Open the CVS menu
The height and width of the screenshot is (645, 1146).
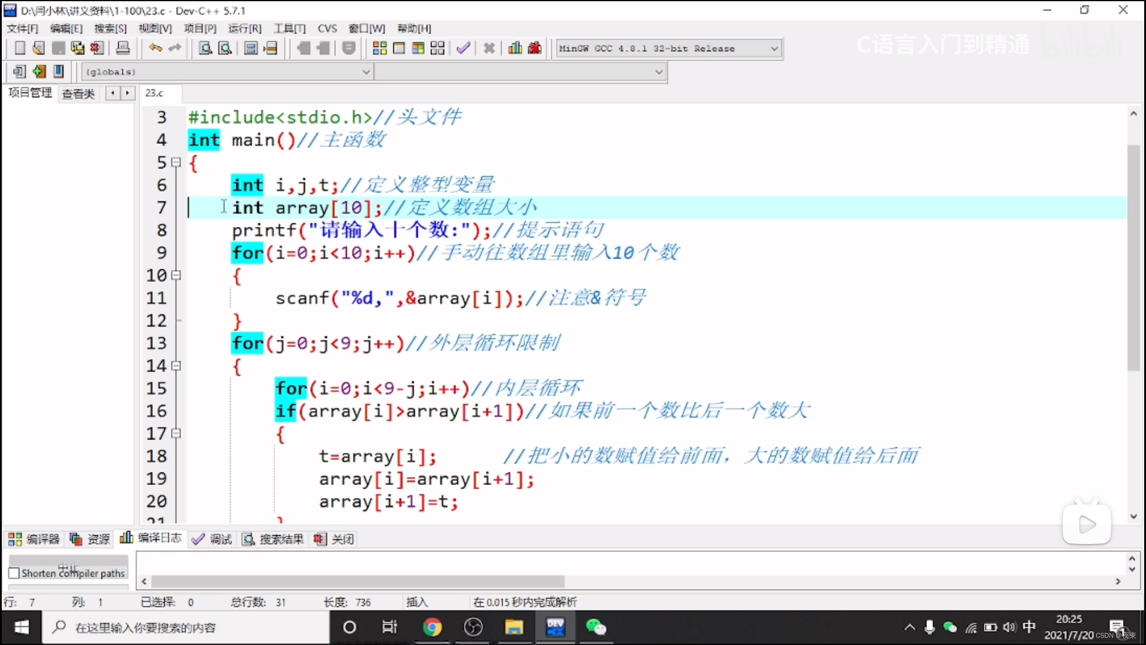(x=328, y=28)
